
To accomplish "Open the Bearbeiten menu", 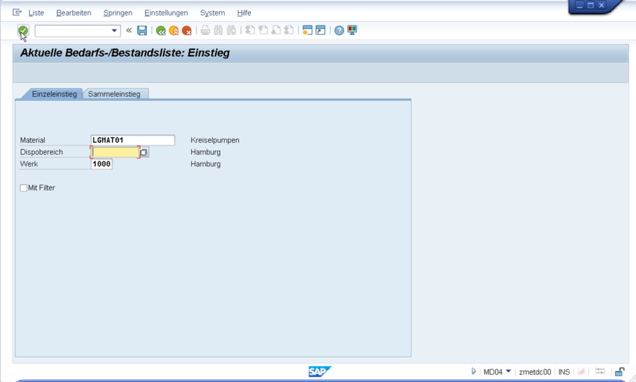I will (x=73, y=13).
